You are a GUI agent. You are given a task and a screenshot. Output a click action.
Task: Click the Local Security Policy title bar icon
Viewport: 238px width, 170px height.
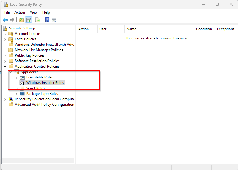coord(6,5)
